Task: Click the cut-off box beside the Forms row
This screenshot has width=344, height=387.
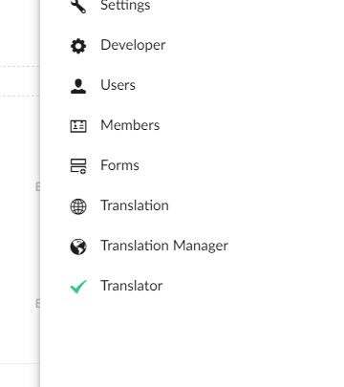Action: 37,186
